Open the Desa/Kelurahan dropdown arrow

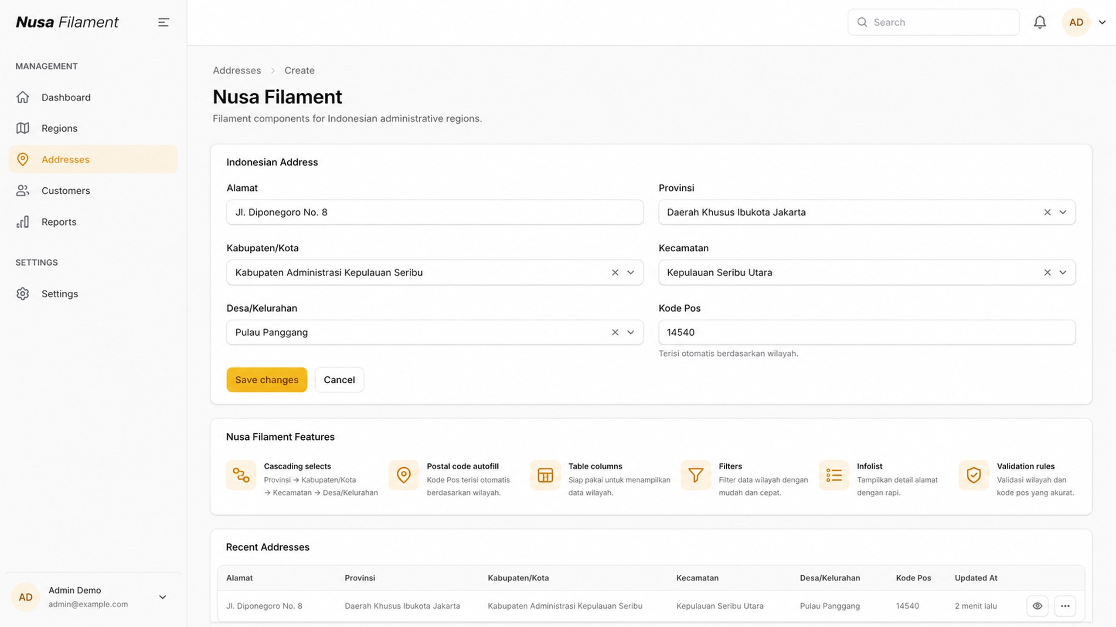[631, 332]
